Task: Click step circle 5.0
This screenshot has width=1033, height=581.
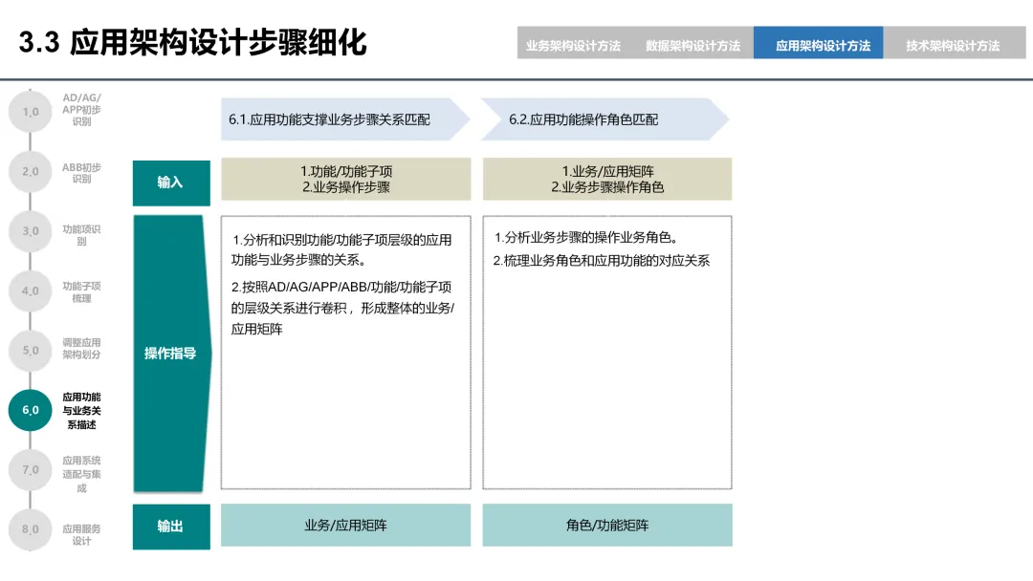Action: pos(31,350)
